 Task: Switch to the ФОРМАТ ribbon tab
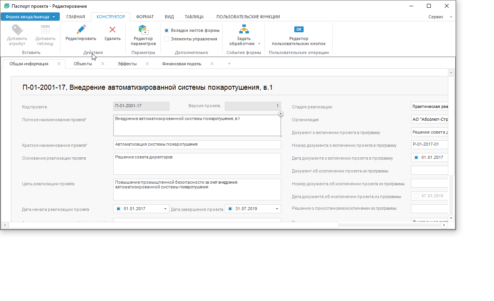145,17
